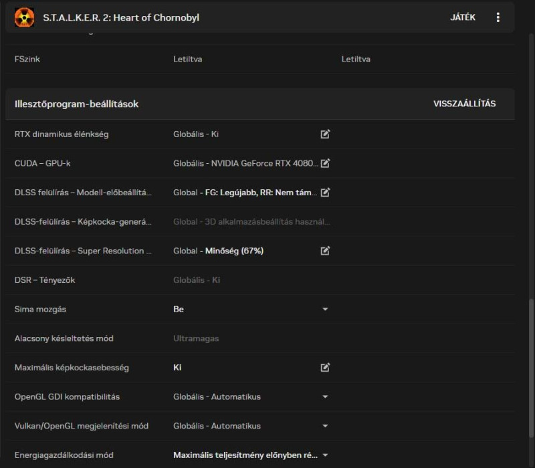
Task: Click S.T.A.L.K.E.R. 2: Heart of Chornobyl title
Action: tap(121, 17)
